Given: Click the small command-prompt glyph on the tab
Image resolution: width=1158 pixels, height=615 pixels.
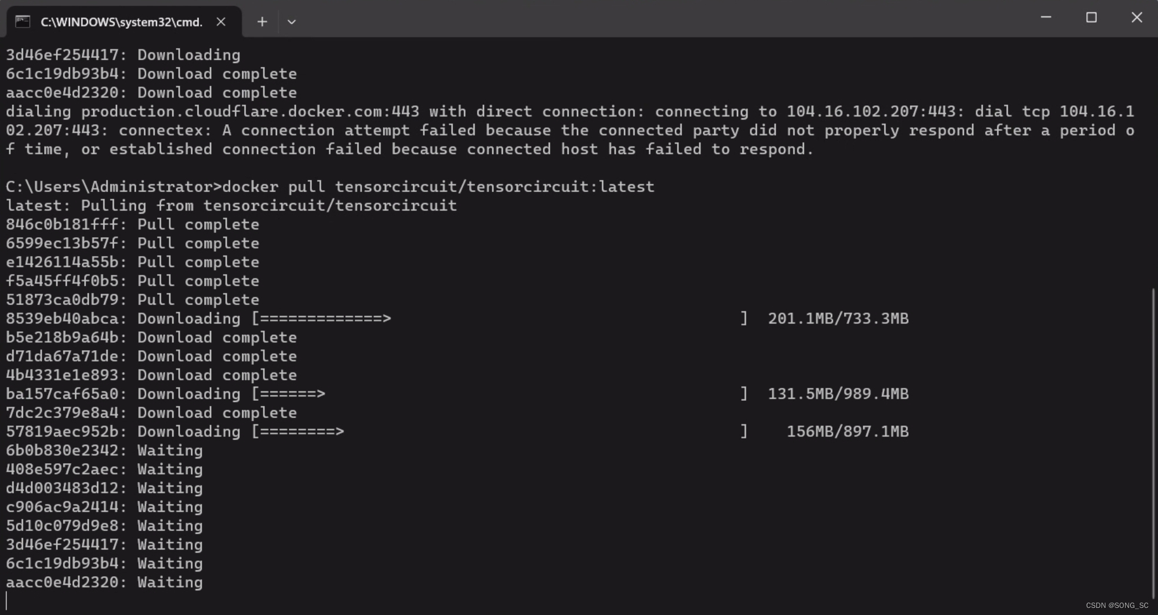Looking at the screenshot, I should pyautogui.click(x=22, y=21).
